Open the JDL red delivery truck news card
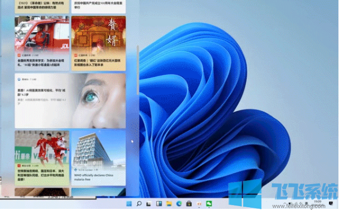This screenshot has height=210, width=339. click(x=42, y=43)
